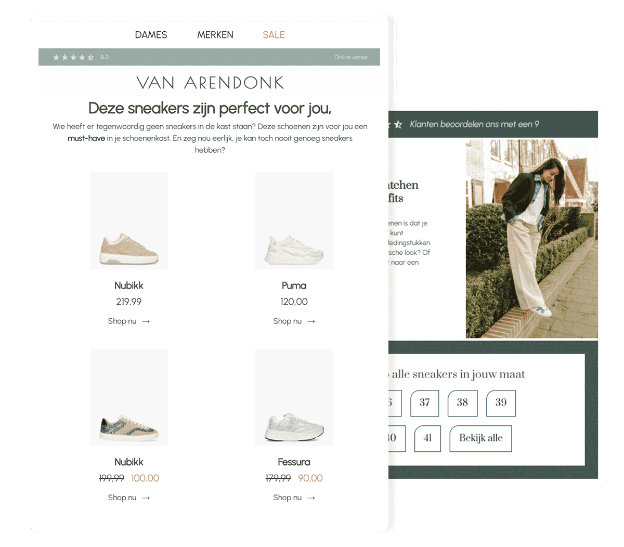Open the Nubikk 100,00 sale sneaker image

[x=129, y=397]
